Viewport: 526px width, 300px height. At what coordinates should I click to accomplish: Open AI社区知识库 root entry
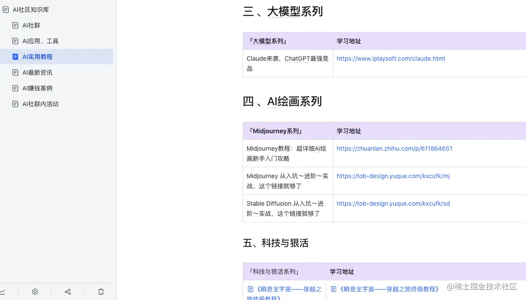click(x=31, y=10)
